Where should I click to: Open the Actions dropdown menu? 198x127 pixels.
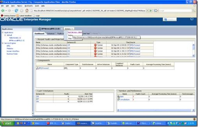(x=69, y=29)
